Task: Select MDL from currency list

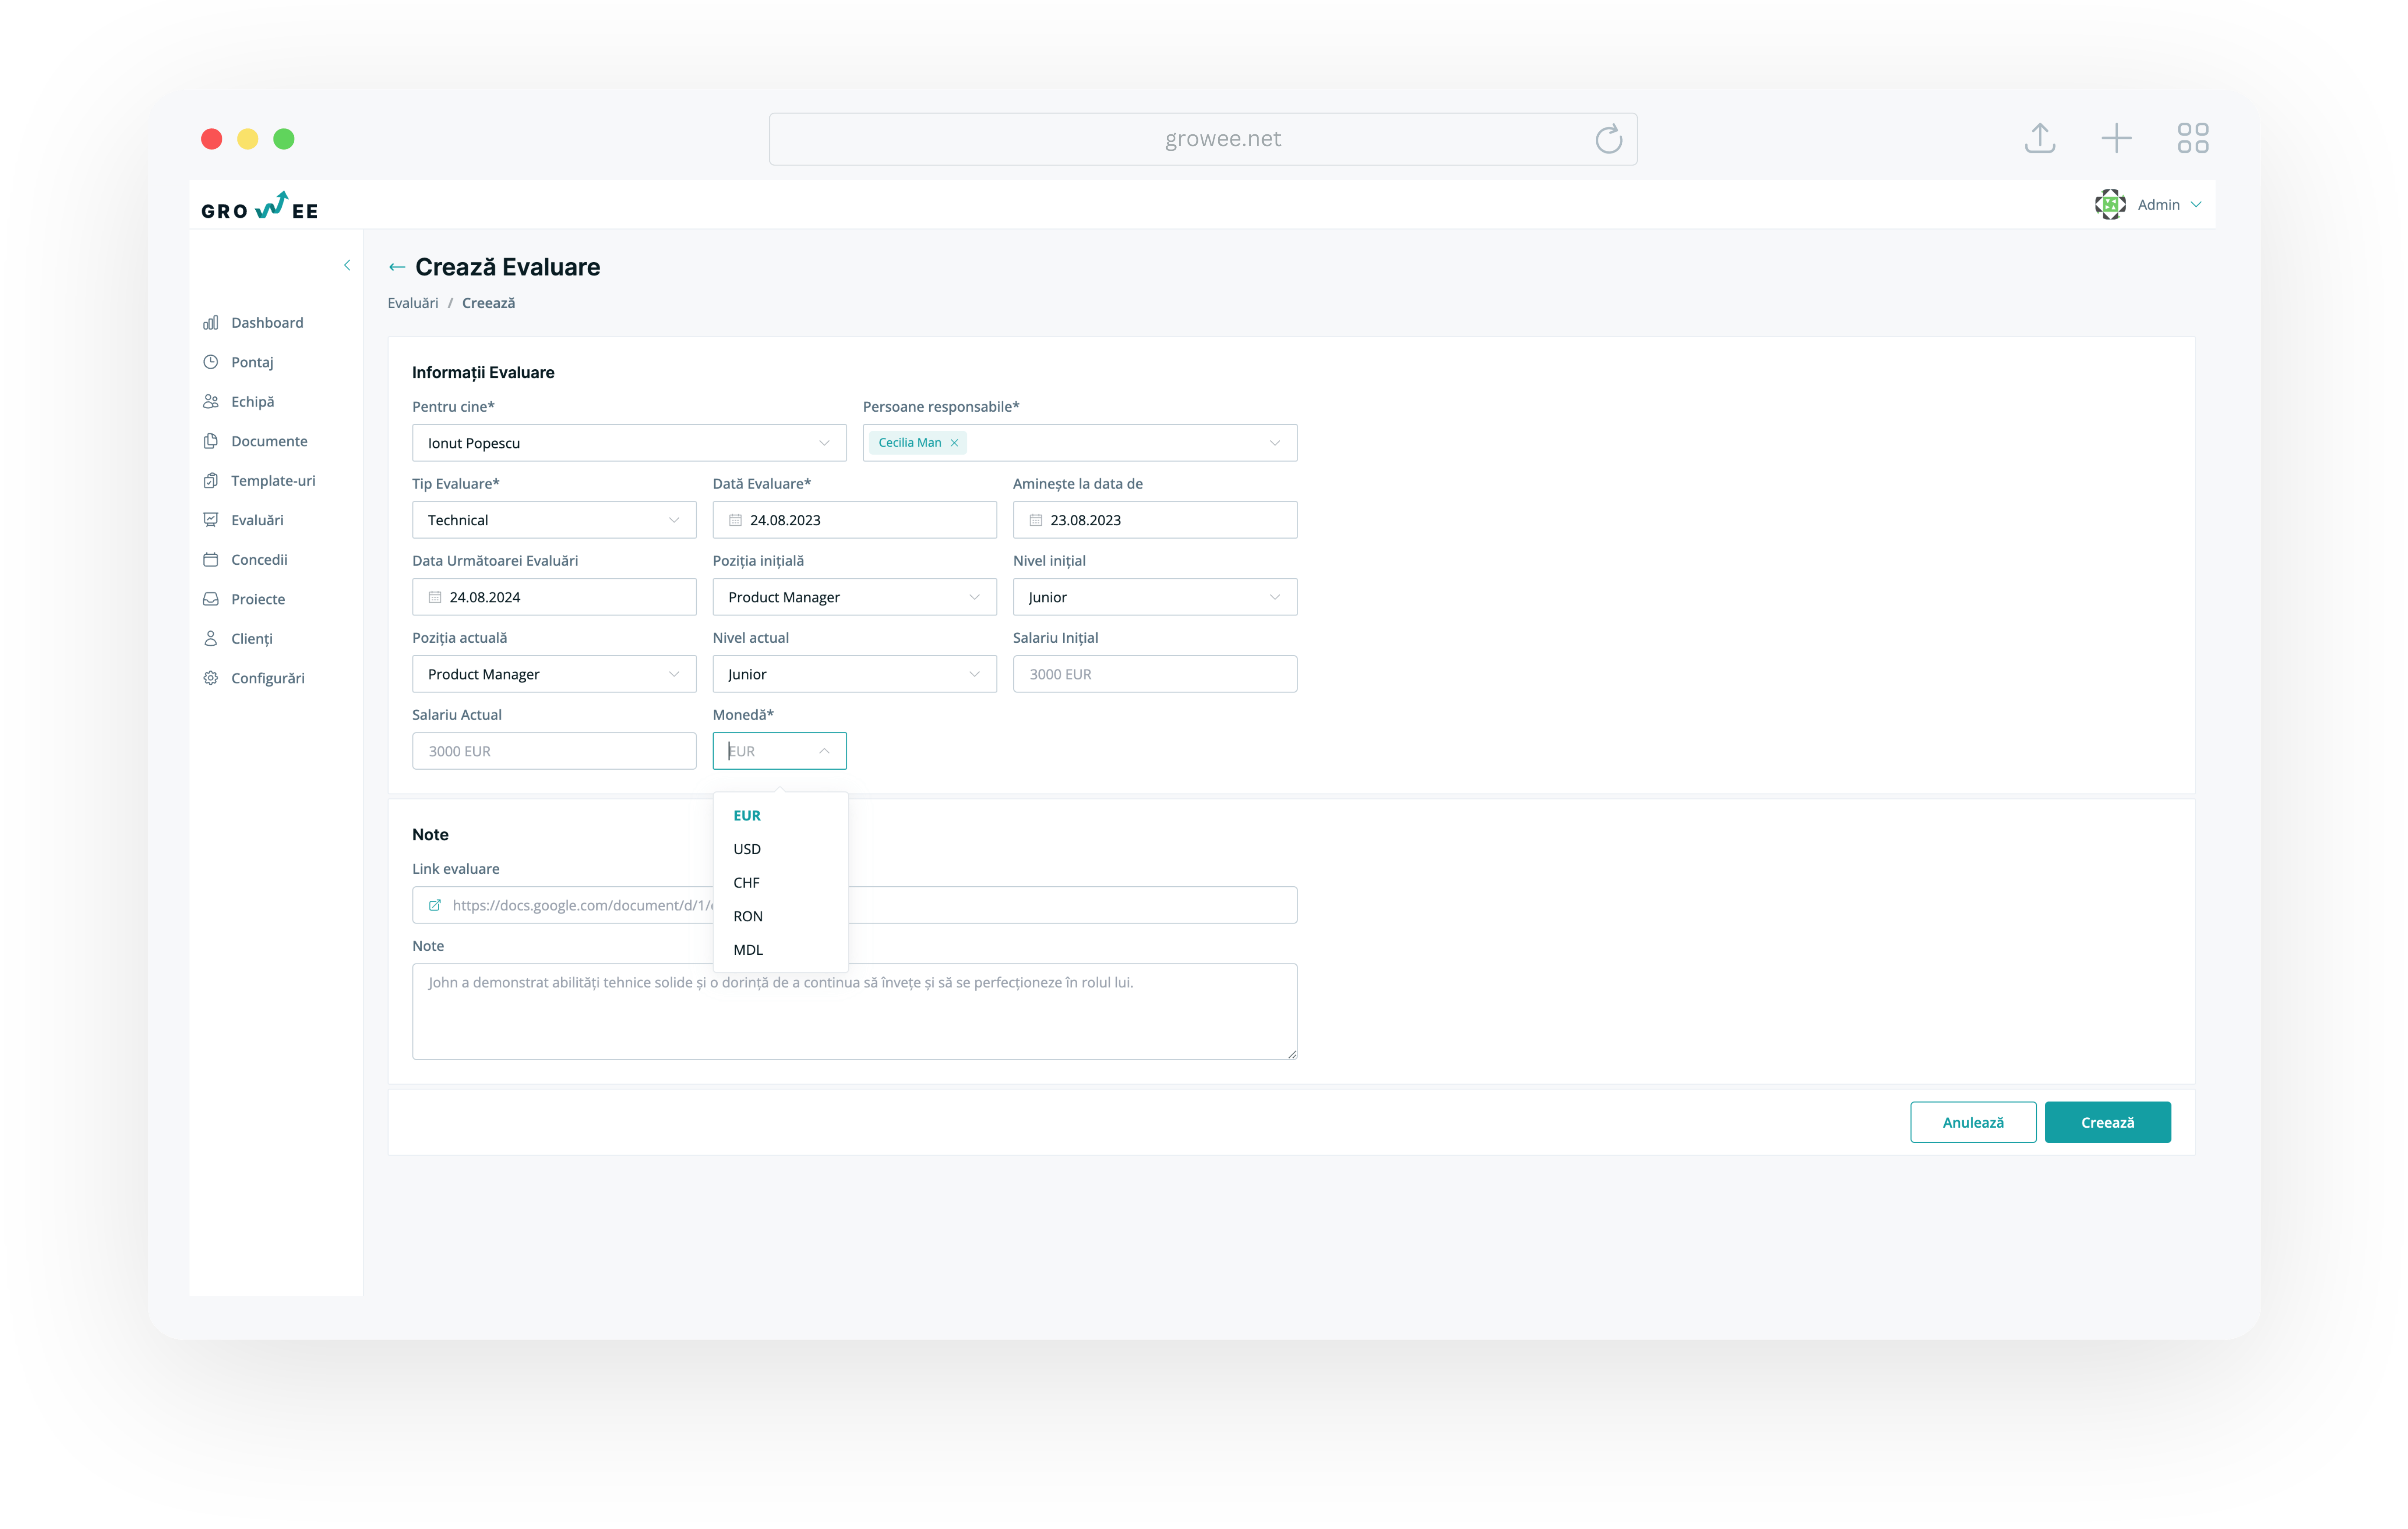Action: pos(781,950)
